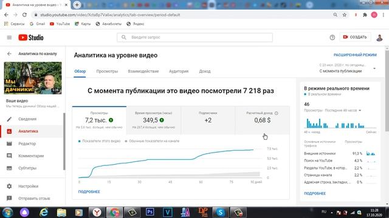This screenshot has width=389, height=218.
Task: Open the Яндекс bookmark
Action: coord(135,24)
